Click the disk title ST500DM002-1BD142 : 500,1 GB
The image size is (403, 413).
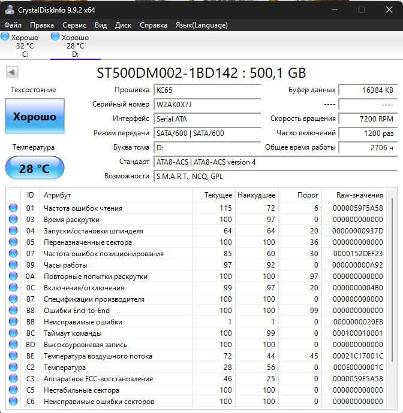pos(201,72)
